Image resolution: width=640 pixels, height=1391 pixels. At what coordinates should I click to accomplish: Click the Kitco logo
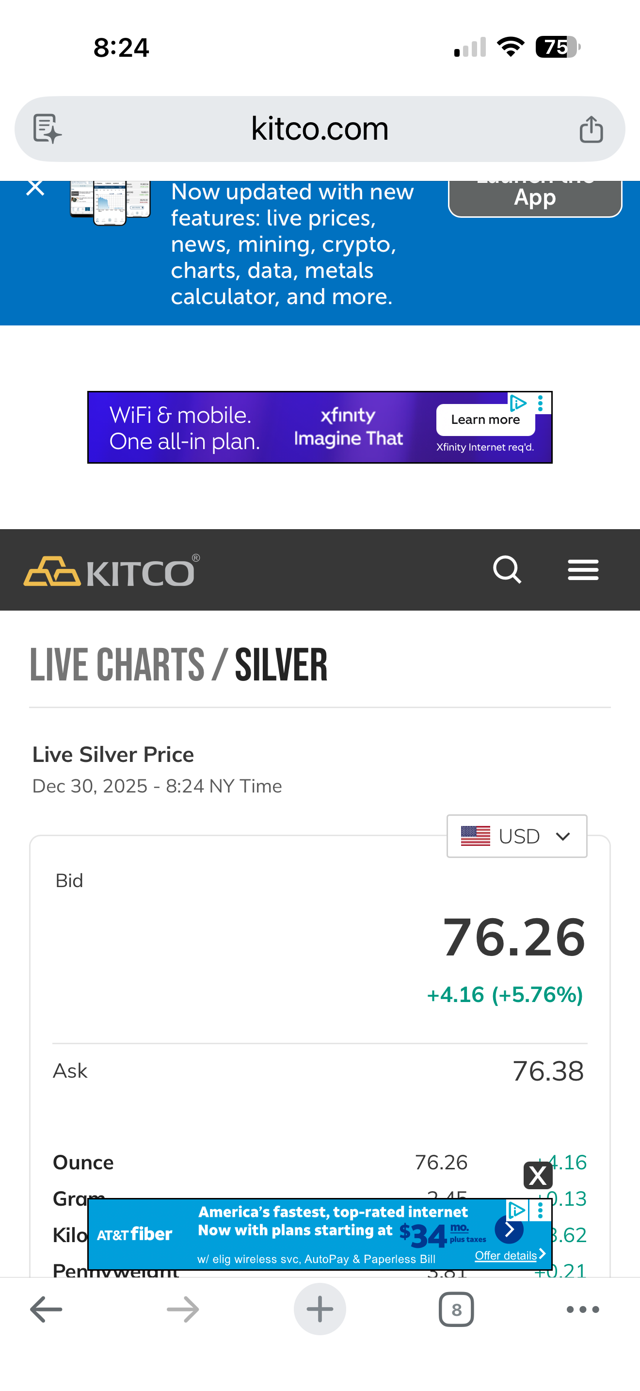112,571
